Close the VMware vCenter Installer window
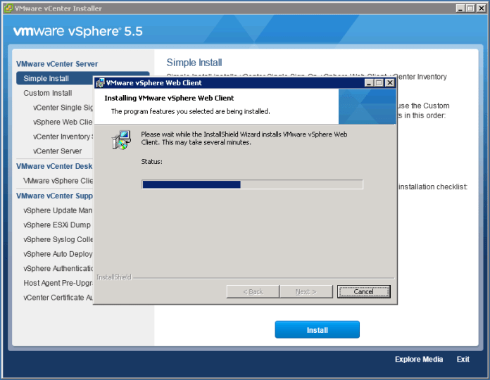 482,8
